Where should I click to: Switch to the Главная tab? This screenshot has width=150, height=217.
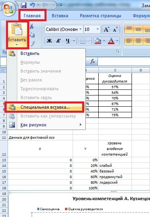32,16
